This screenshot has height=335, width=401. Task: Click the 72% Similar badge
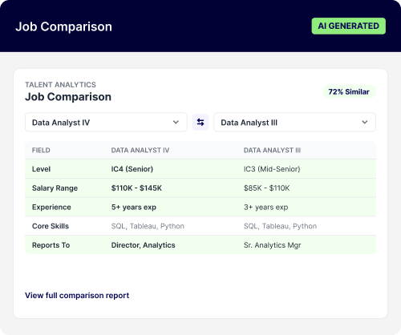(349, 91)
